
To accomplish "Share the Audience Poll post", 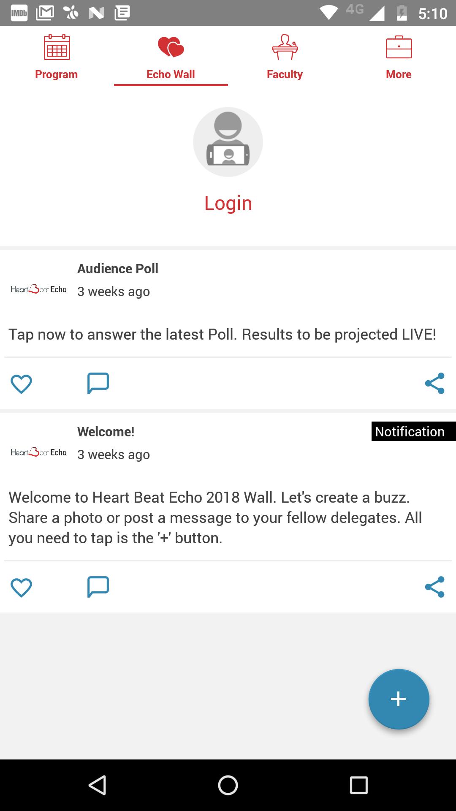I will tap(434, 383).
